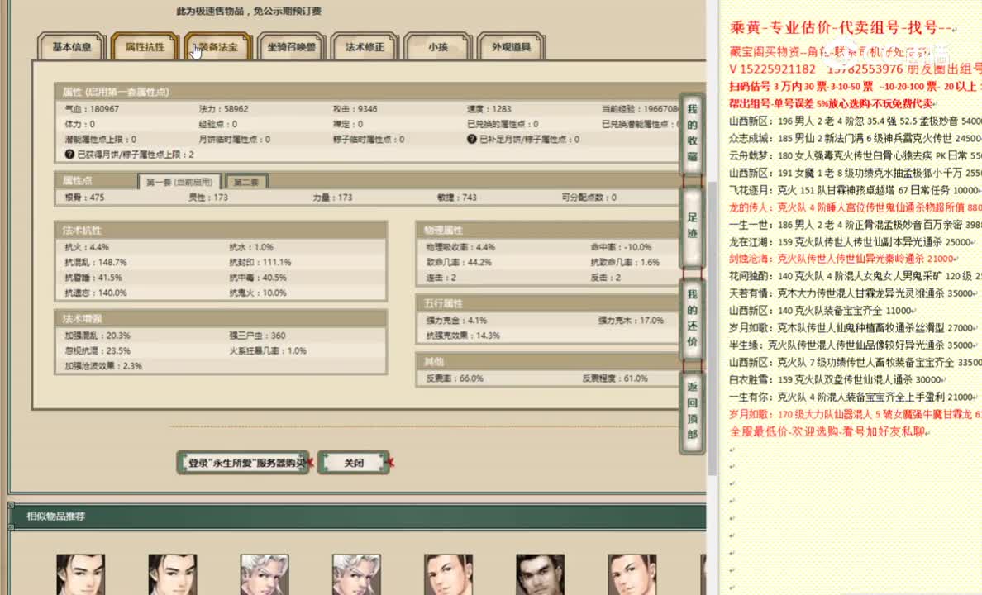This screenshot has width=982, height=595.
Task: Click the 花间独酌 line in document
Action: tap(856, 275)
